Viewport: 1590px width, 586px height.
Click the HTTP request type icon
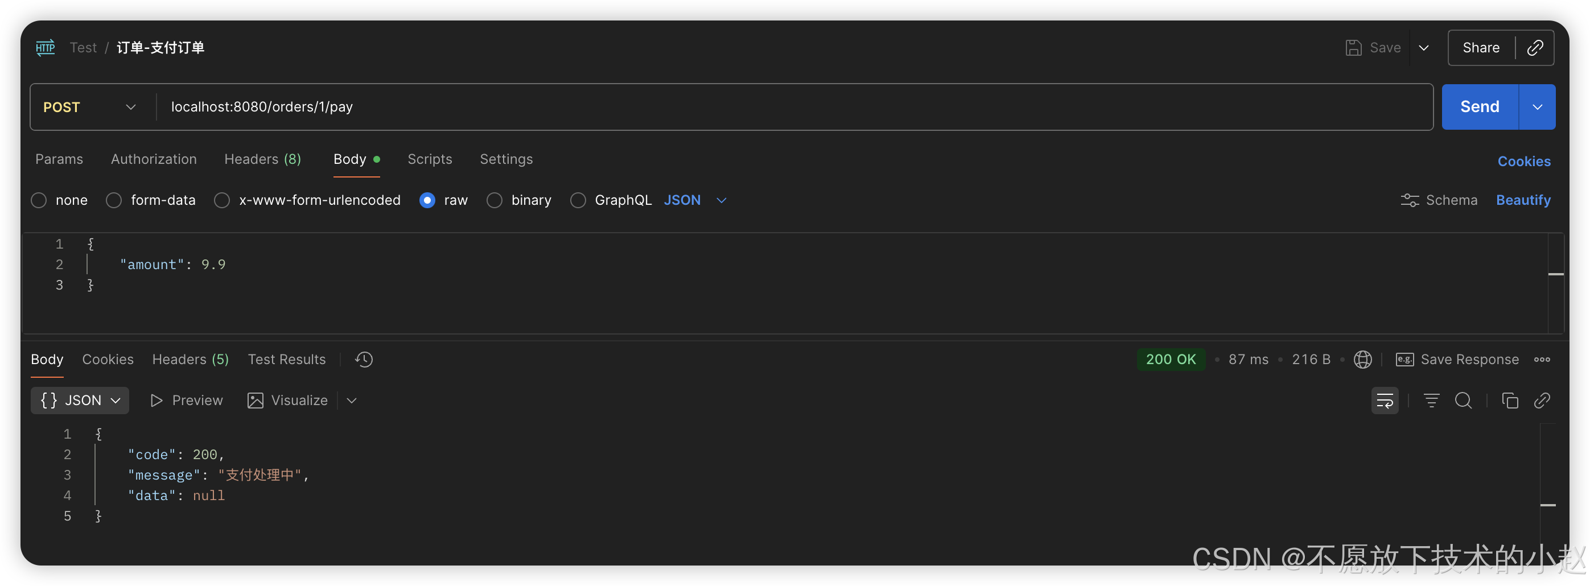[x=45, y=47]
